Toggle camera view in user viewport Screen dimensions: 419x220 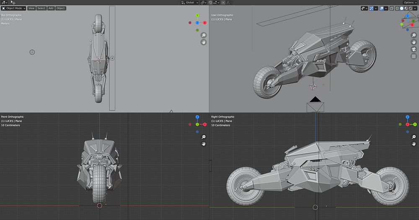[414, 49]
